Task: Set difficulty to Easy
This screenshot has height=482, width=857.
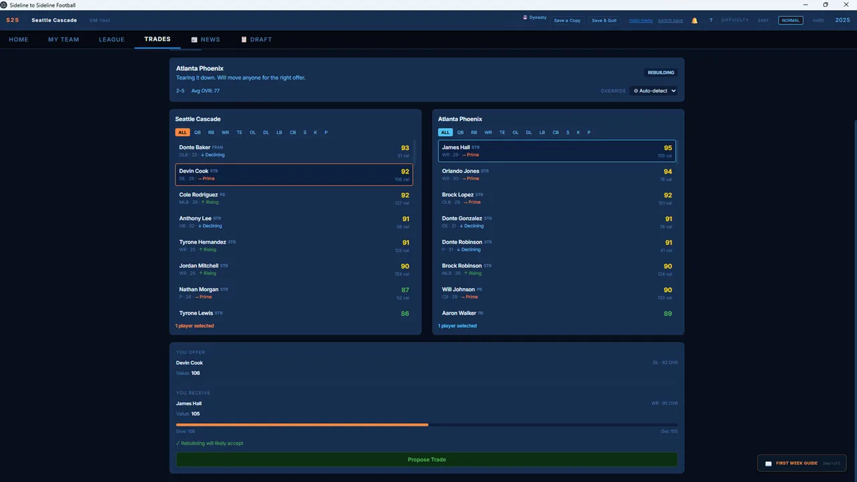Action: click(x=763, y=20)
